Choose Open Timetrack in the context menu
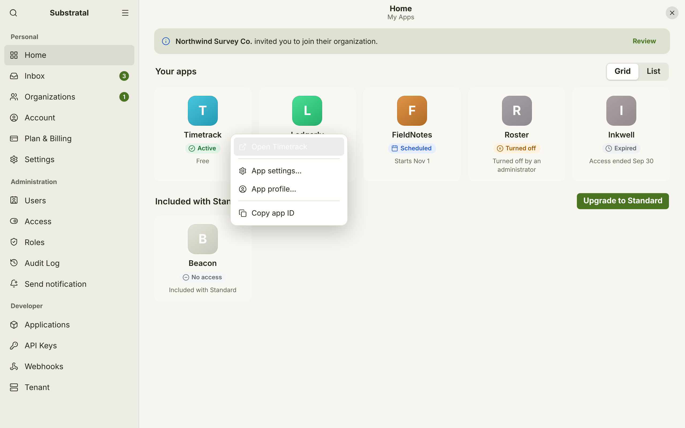The image size is (685, 428). click(x=289, y=147)
